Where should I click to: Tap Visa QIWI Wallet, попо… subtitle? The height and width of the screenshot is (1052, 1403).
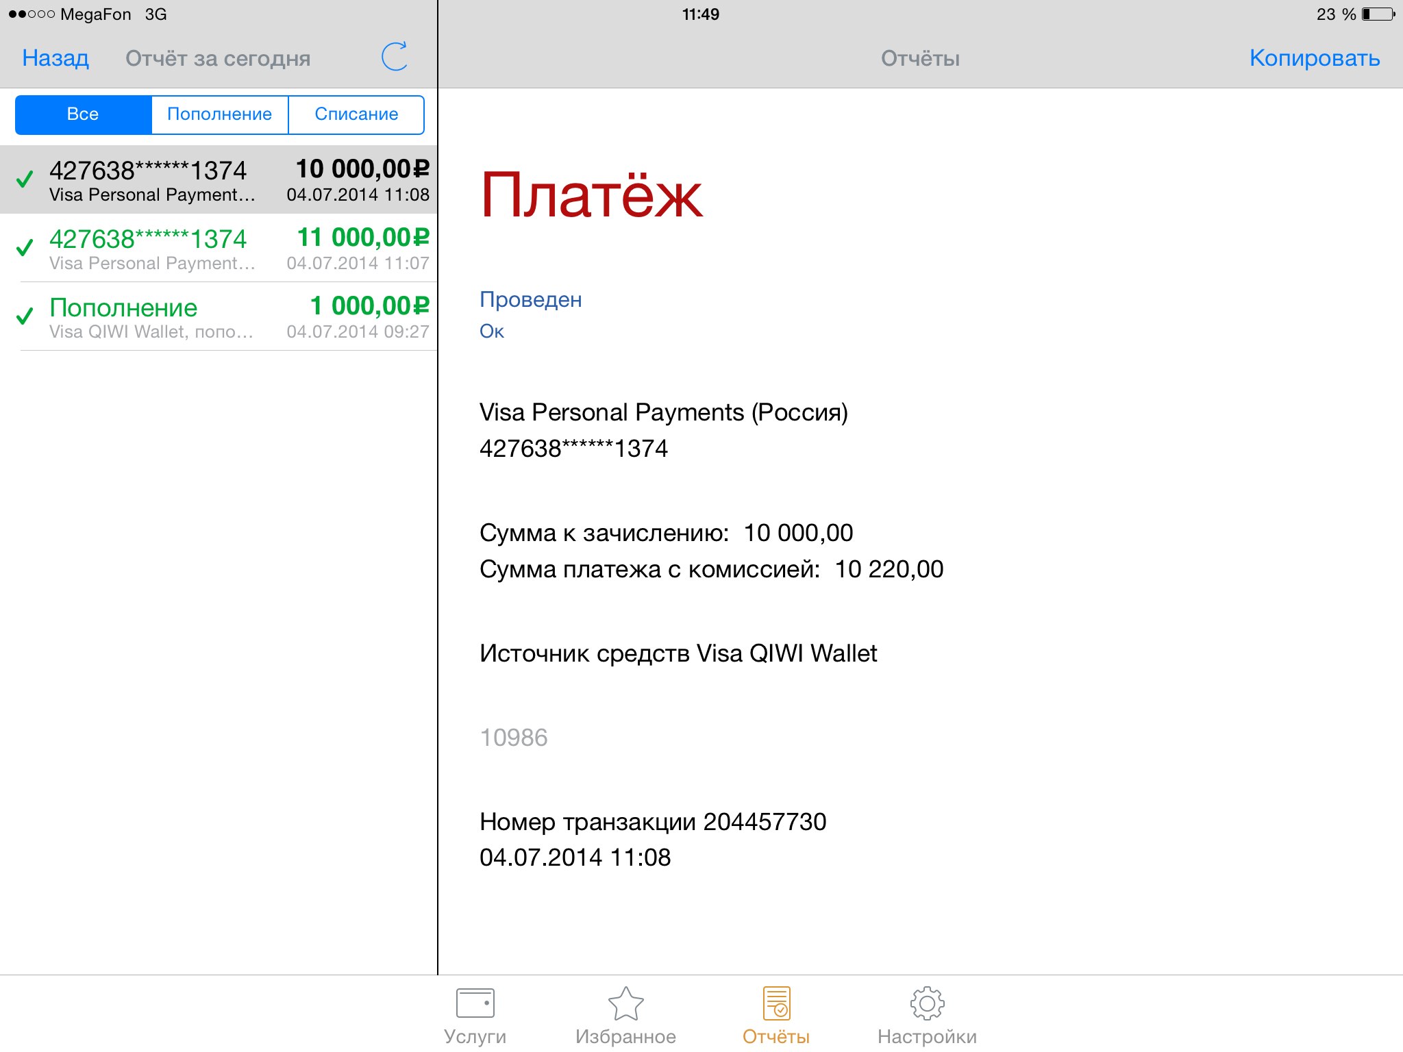151,332
